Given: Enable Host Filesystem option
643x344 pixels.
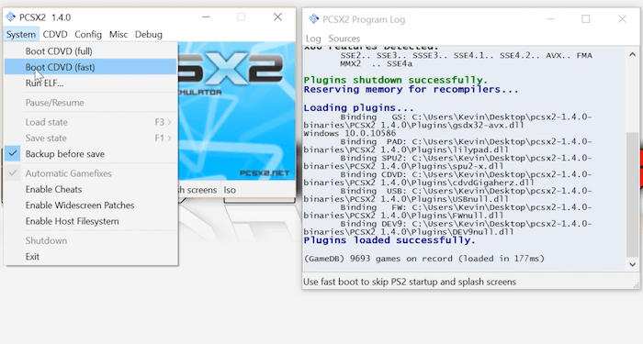Looking at the screenshot, I should pos(91,221).
